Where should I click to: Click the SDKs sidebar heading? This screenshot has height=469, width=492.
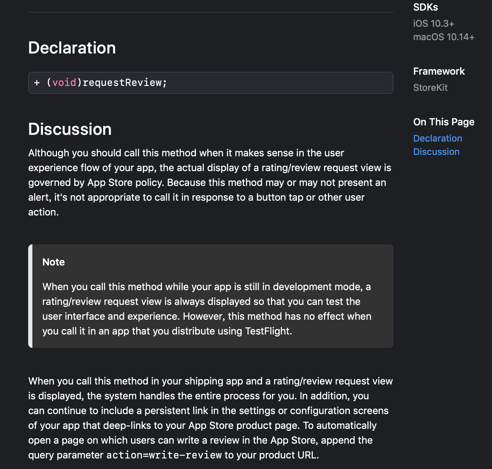click(425, 7)
